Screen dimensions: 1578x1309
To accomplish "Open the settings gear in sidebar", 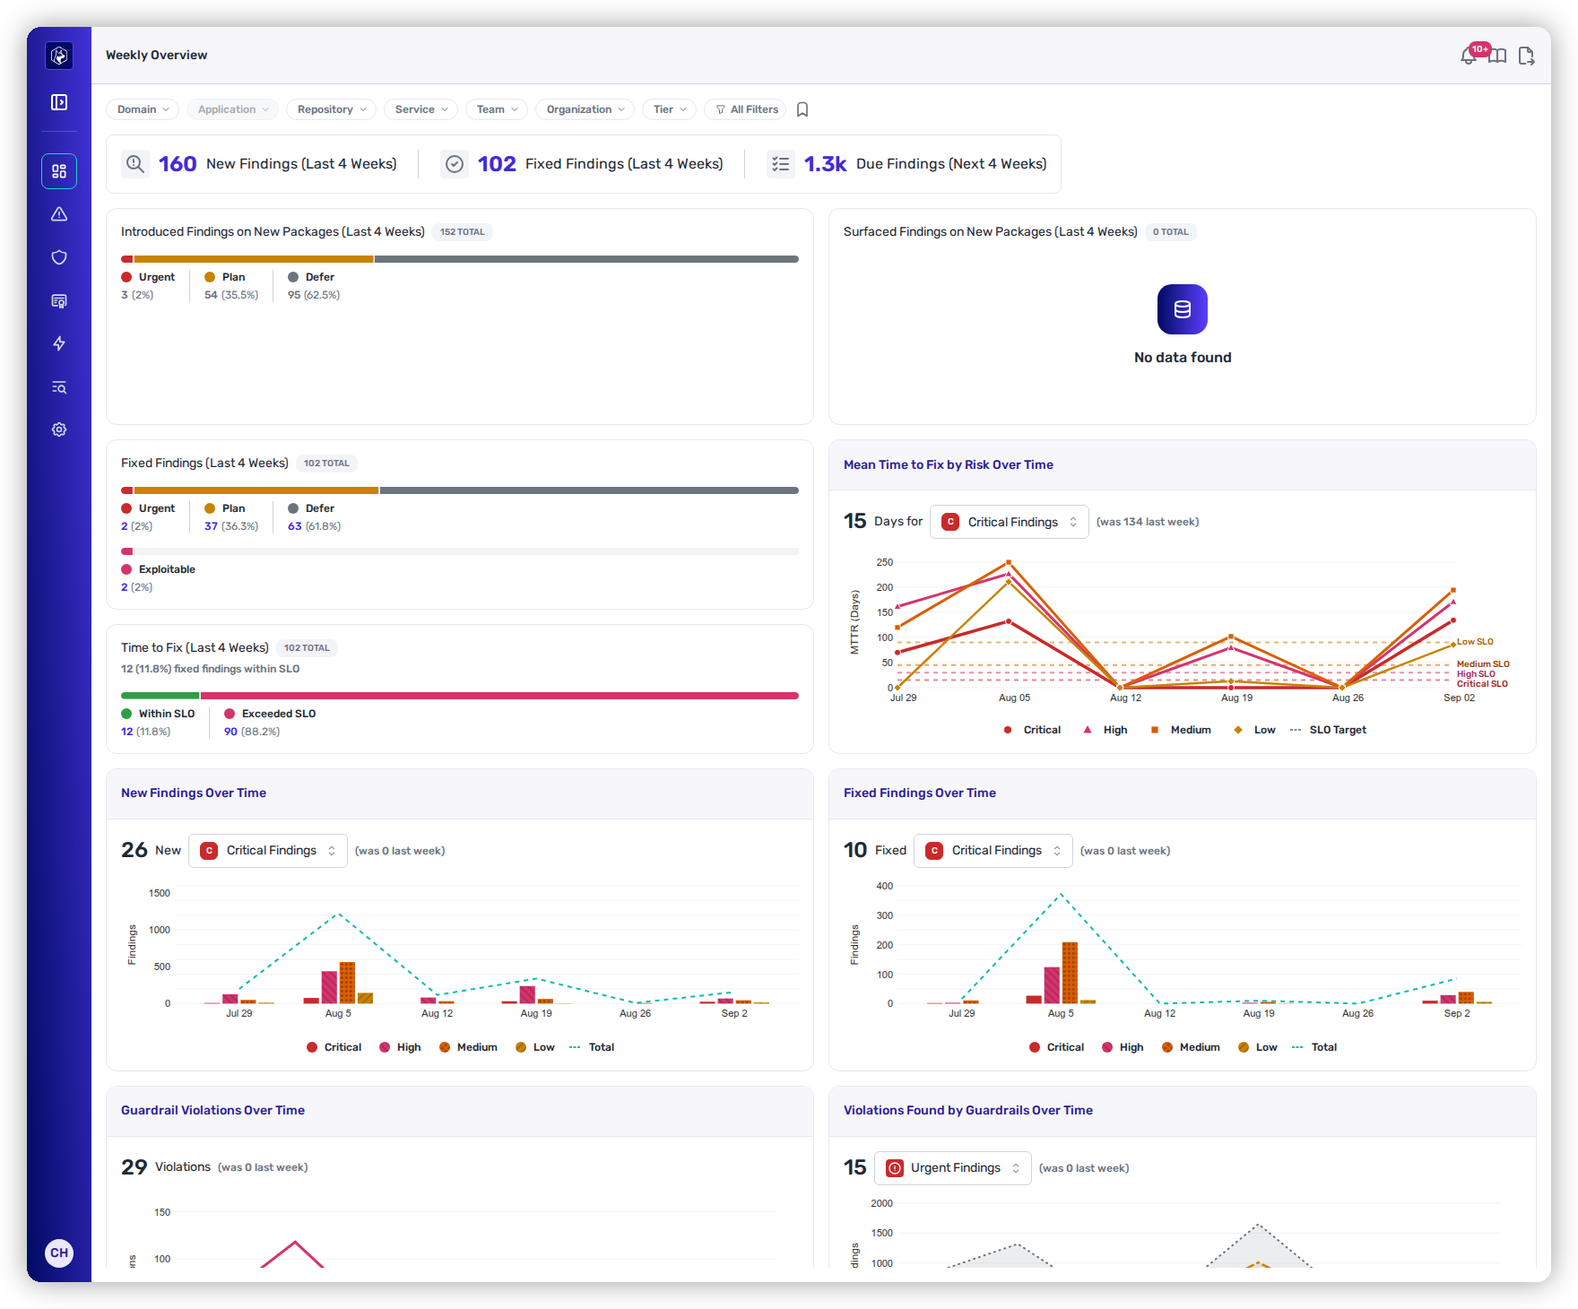I will [x=59, y=429].
